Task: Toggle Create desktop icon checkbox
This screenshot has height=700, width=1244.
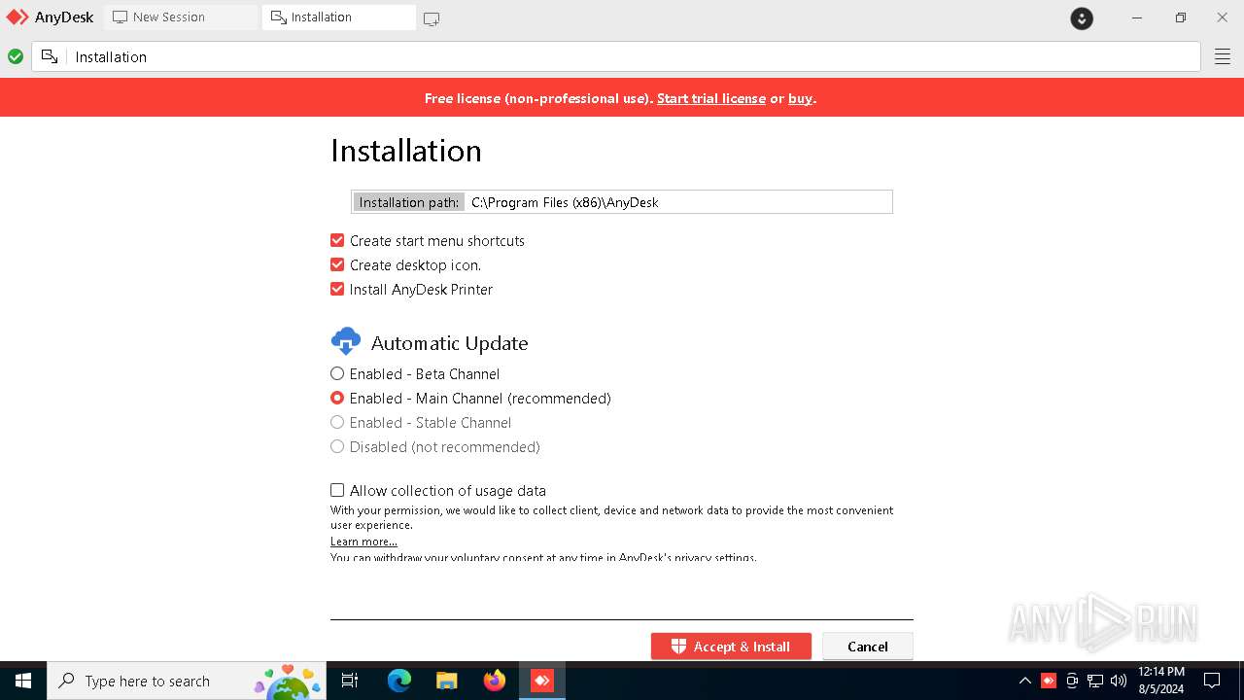Action: pos(337,264)
